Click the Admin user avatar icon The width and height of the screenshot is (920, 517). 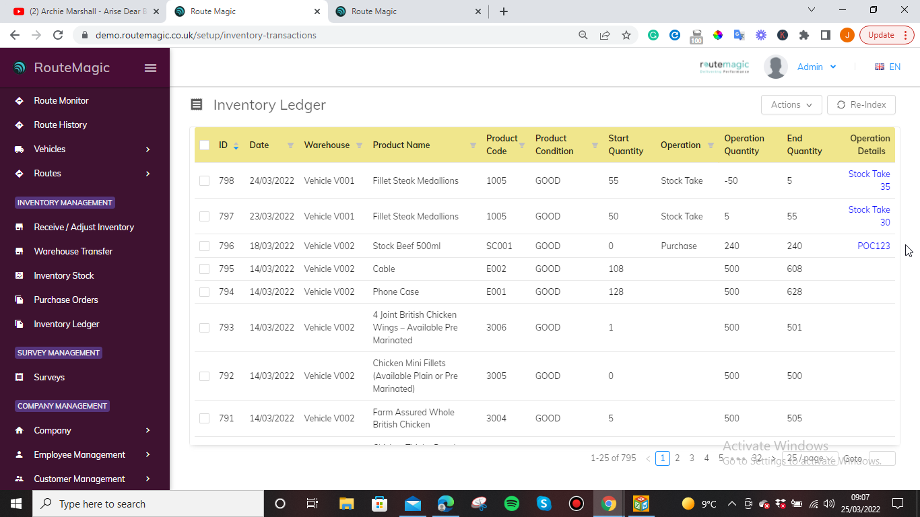point(776,67)
